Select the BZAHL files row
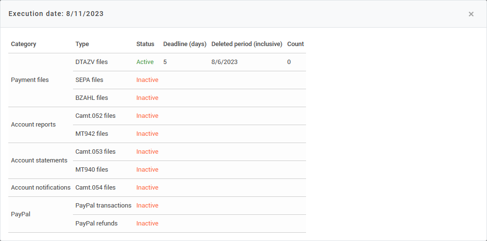Screen dimensions: 487x241 (91, 98)
